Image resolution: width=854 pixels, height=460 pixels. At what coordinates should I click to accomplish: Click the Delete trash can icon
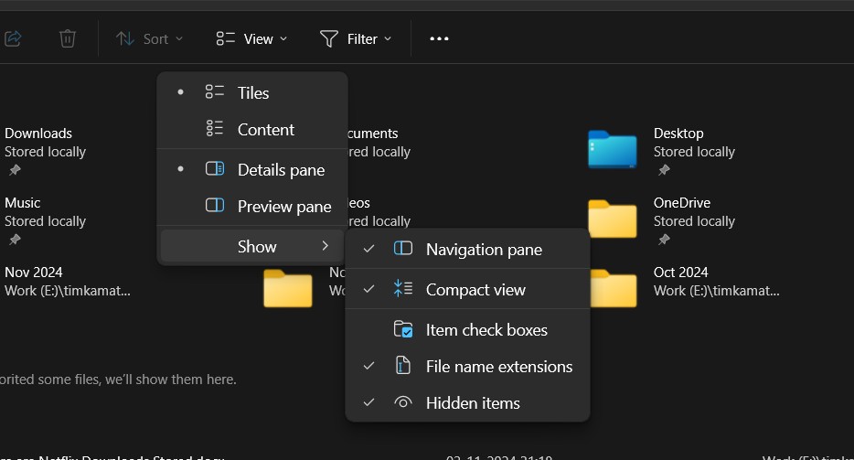pyautogui.click(x=68, y=38)
